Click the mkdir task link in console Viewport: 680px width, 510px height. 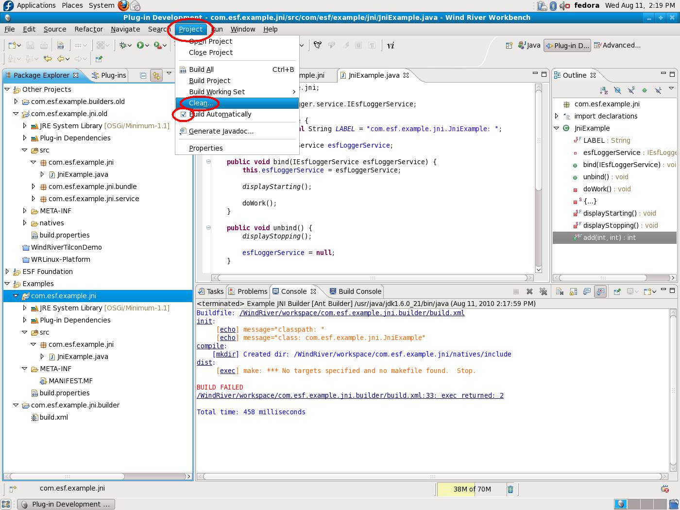(226, 354)
